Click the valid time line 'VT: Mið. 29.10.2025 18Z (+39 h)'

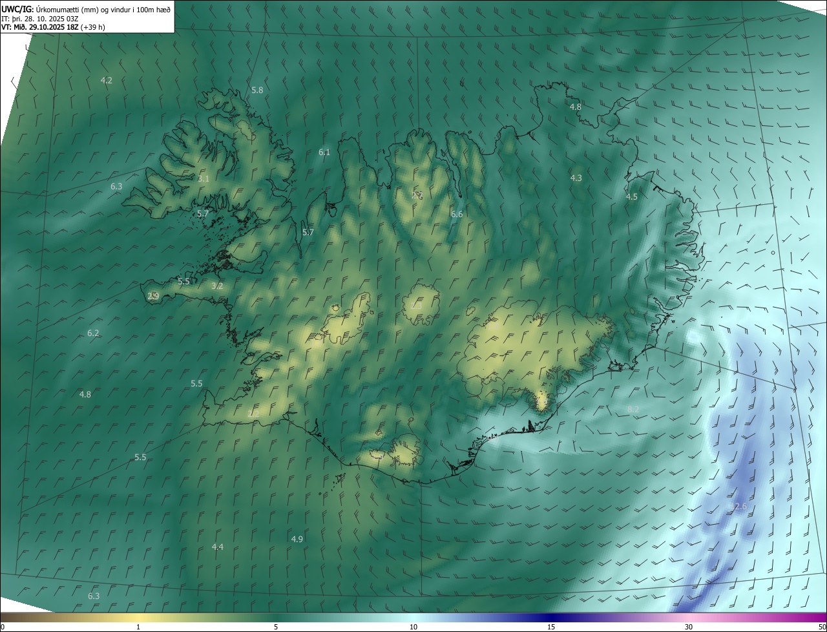pyautogui.click(x=53, y=27)
